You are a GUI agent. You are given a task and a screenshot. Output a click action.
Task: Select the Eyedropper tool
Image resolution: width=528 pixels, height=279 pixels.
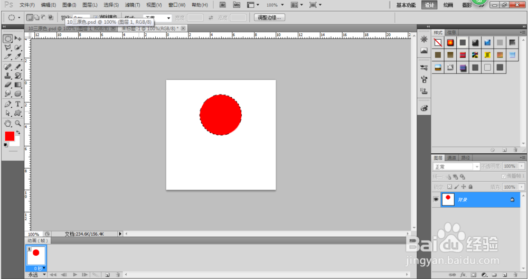18,56
